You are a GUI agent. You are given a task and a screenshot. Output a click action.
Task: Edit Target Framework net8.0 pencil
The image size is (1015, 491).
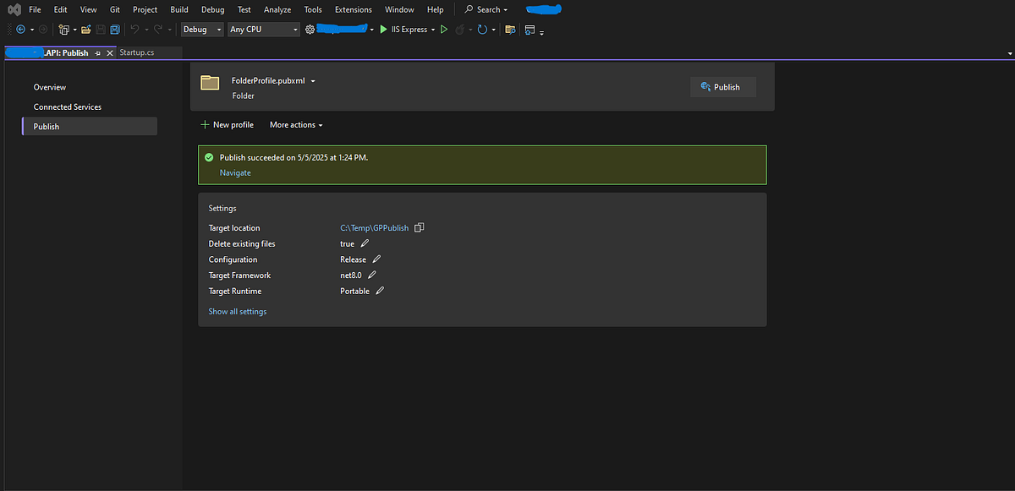(372, 276)
